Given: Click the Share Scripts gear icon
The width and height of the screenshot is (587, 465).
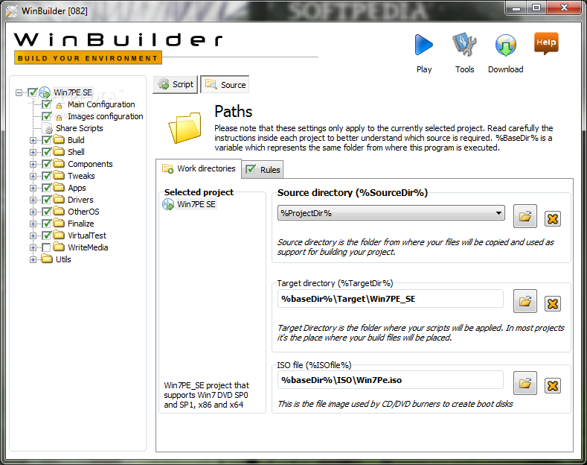Looking at the screenshot, I should [x=48, y=130].
